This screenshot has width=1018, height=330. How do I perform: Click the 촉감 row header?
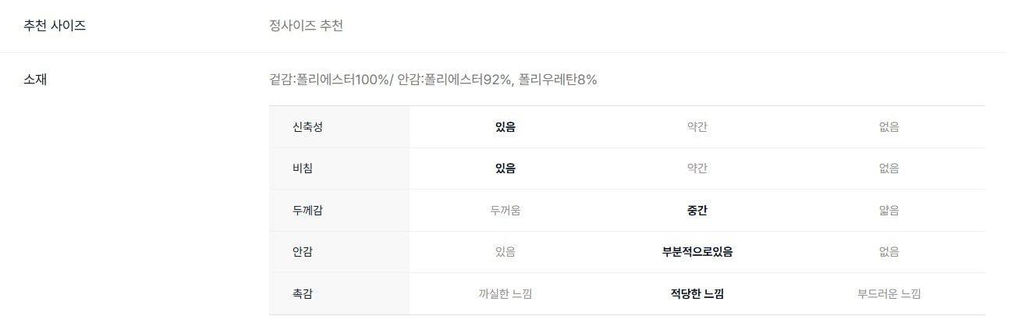coord(303,294)
